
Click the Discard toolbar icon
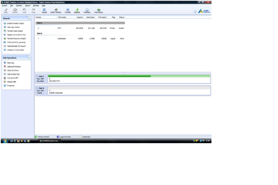coord(15,11)
